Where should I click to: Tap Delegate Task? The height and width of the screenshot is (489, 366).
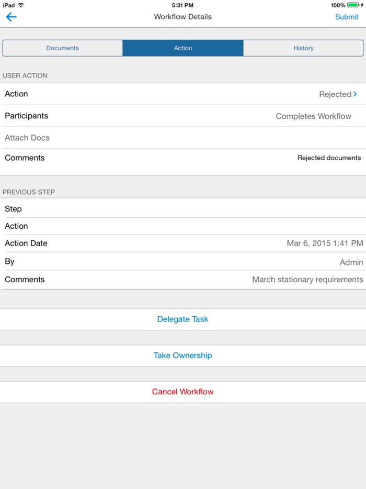182,319
